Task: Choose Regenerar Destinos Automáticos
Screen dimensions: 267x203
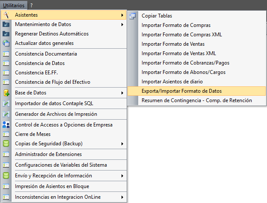Action: 64,34
